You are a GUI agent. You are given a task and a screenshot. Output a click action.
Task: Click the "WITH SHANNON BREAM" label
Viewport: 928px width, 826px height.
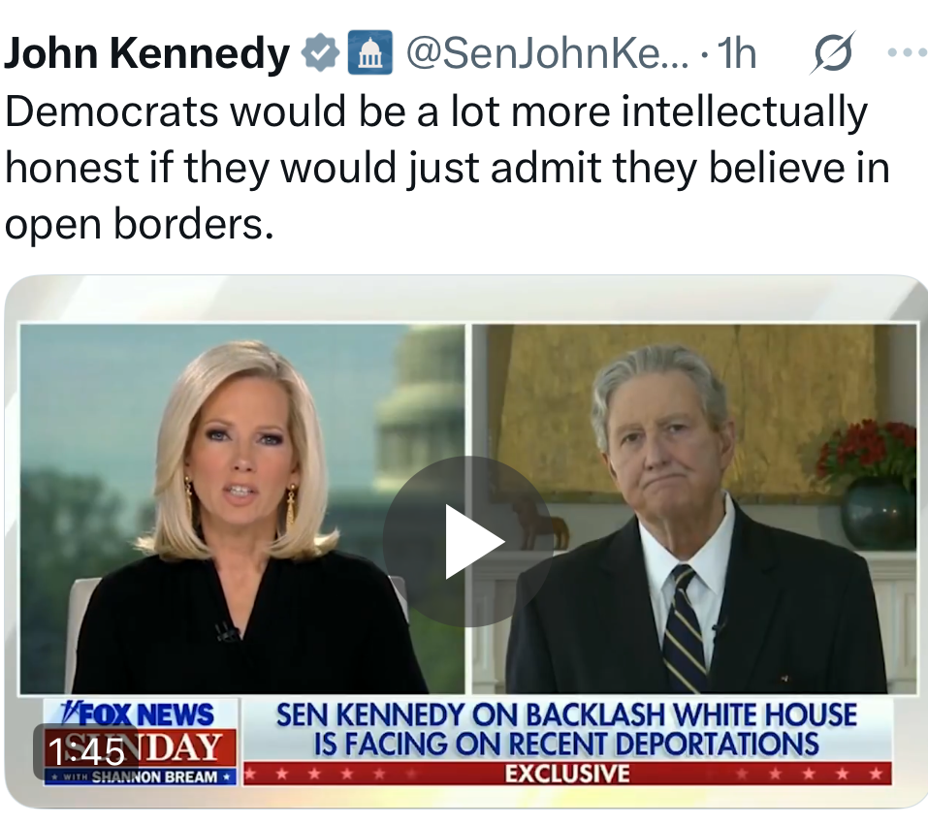pos(142,777)
